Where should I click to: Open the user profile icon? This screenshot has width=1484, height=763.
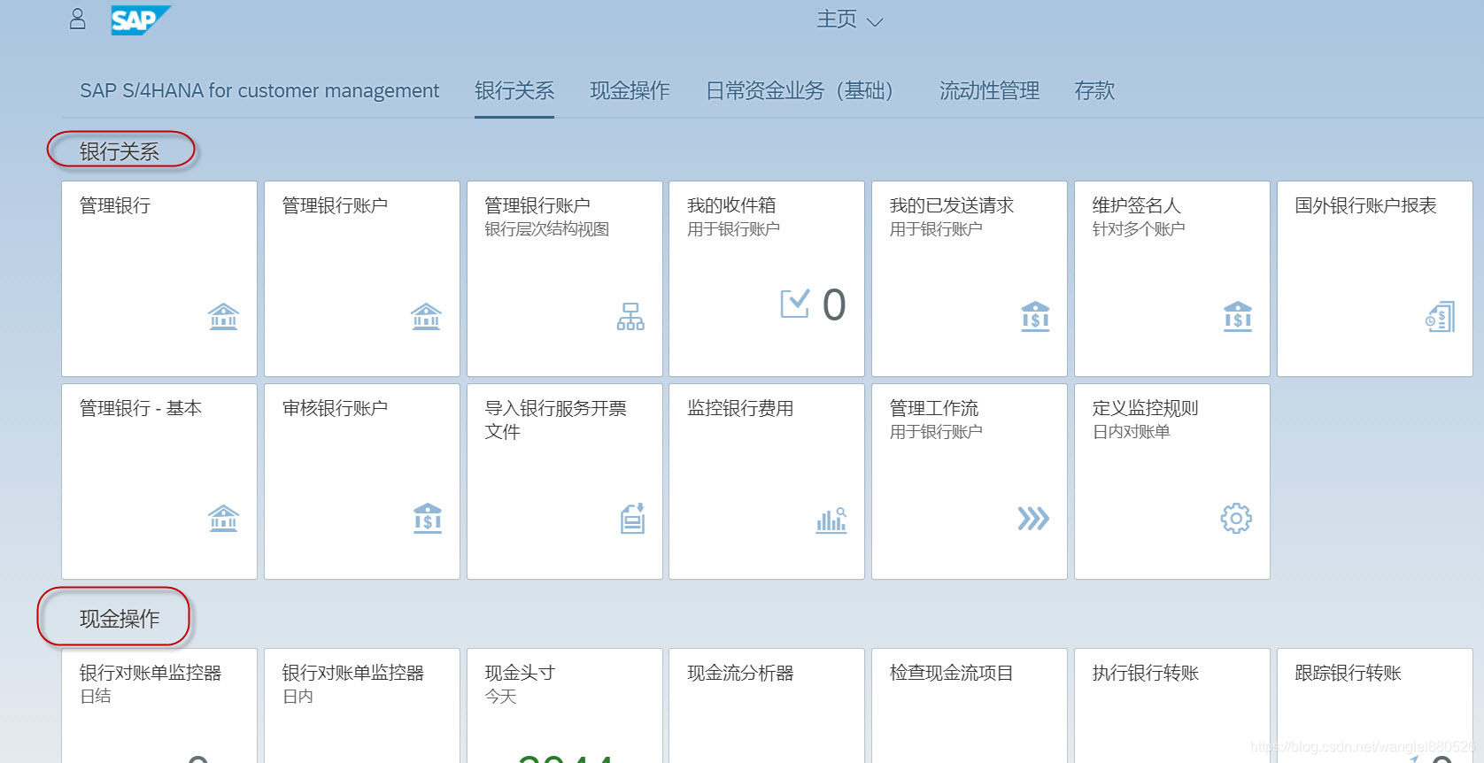pos(77,19)
